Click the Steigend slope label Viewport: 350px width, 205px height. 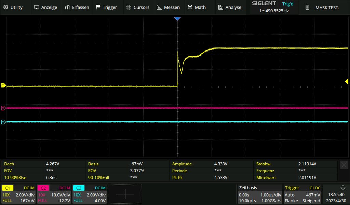311,201
